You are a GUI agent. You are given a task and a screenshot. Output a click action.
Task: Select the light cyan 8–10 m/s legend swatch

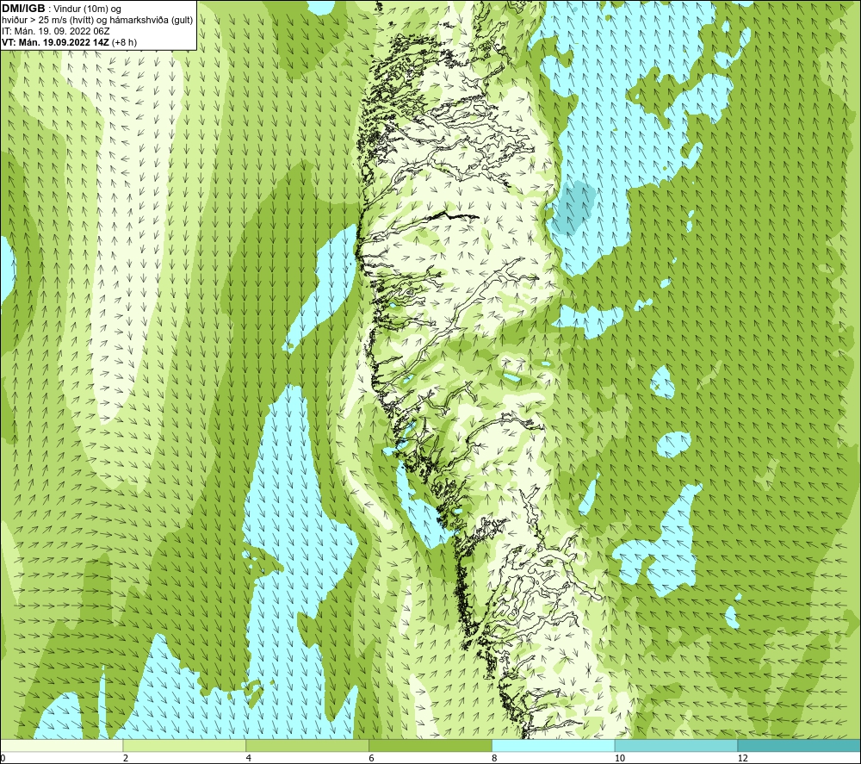pyautogui.click(x=554, y=745)
